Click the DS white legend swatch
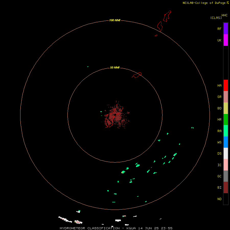Viewport: 230px width, 230px height. click(x=226, y=153)
